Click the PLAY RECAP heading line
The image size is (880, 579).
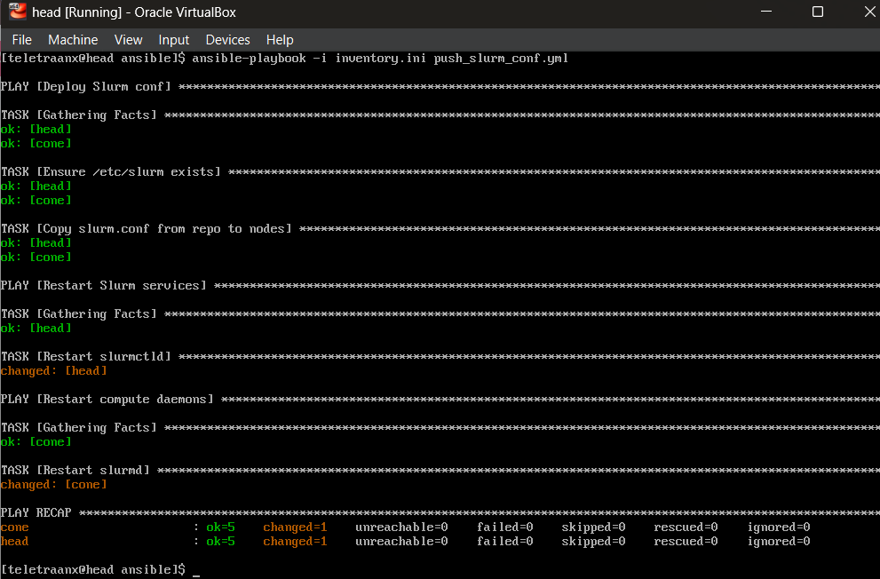coord(40,513)
